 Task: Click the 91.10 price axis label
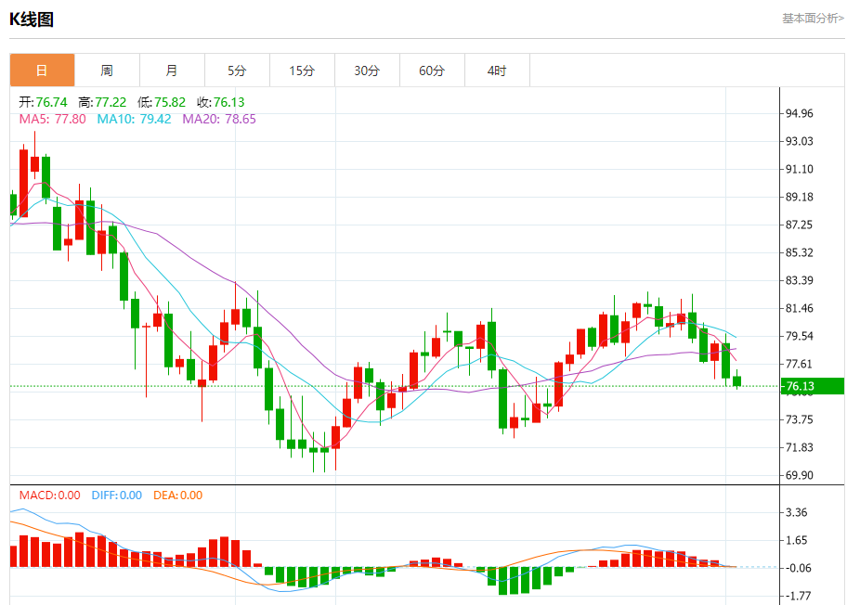click(x=799, y=169)
